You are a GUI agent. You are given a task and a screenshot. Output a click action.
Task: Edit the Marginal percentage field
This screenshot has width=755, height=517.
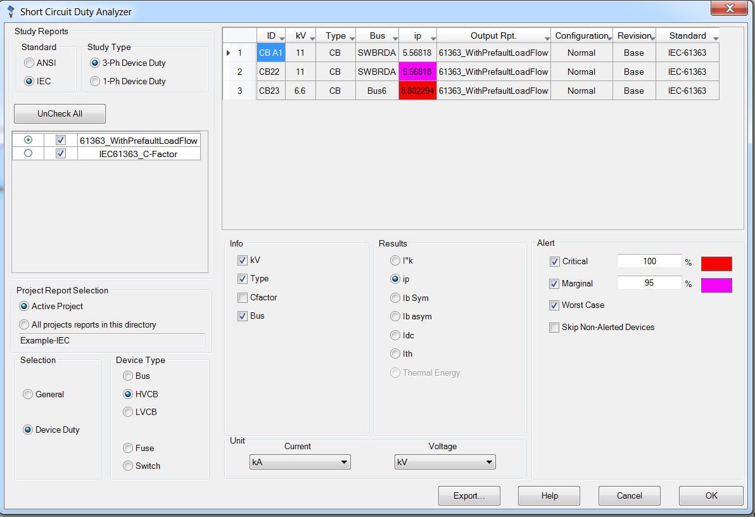click(649, 283)
